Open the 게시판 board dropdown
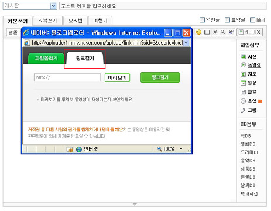Image resolution: width=271 pixels, height=211 pixels. (x=30, y=6)
